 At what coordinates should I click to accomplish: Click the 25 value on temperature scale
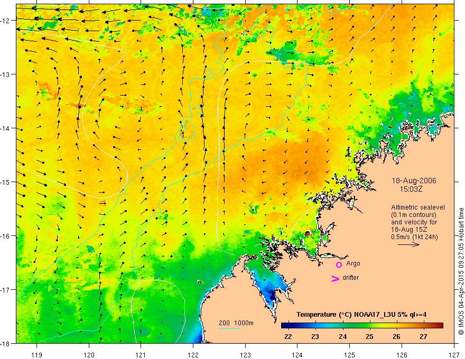point(369,336)
